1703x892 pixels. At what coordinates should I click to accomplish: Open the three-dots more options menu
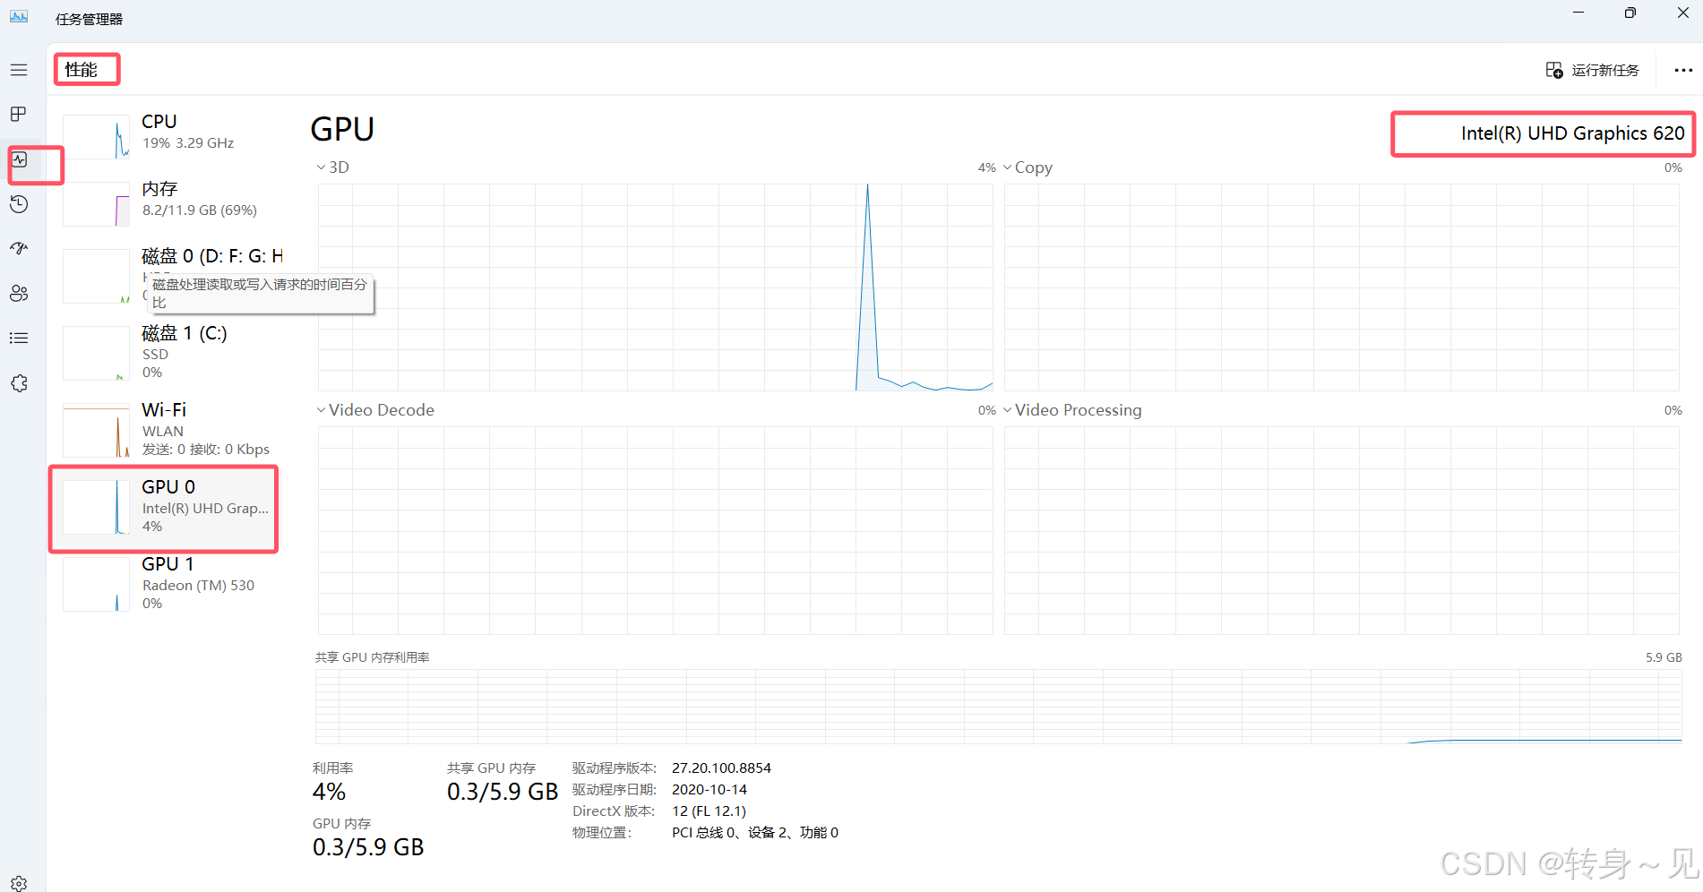[x=1683, y=70]
